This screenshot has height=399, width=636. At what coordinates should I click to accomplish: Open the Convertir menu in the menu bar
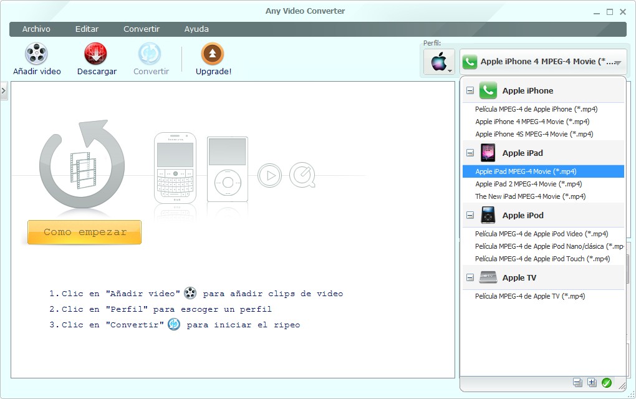point(142,29)
